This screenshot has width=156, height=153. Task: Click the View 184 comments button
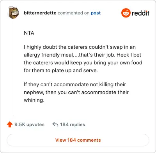click(78, 140)
